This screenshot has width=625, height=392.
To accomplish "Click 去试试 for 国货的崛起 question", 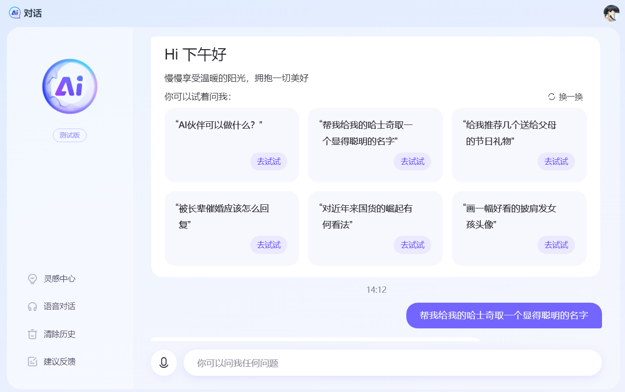I will (x=412, y=245).
